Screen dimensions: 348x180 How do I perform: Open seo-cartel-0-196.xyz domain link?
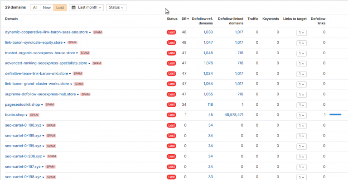(x=23, y=125)
